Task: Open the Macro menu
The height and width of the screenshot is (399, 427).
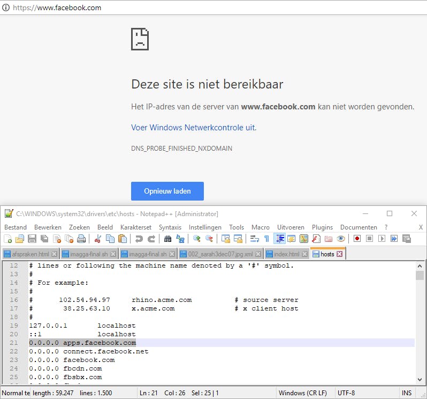Action: coord(261,227)
